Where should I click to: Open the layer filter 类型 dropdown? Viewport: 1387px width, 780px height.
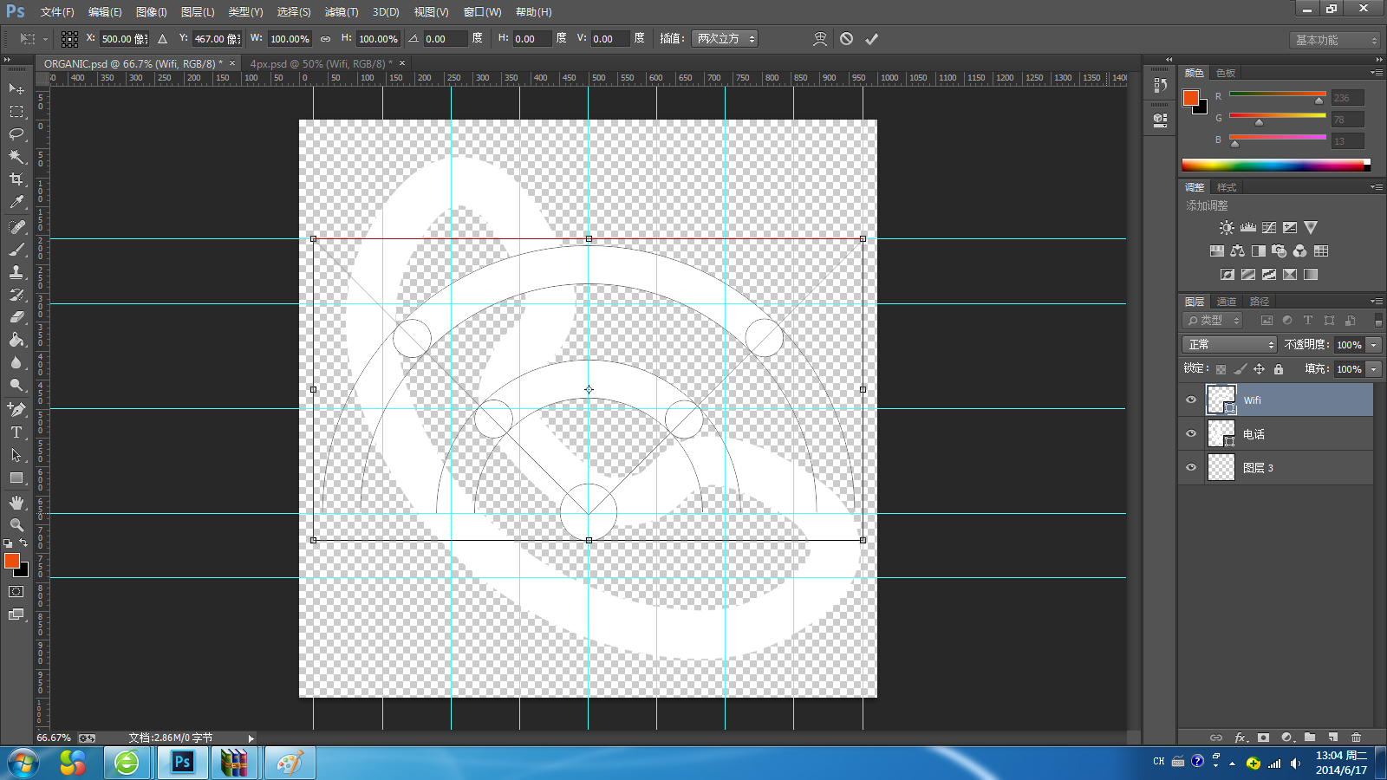pyautogui.click(x=1213, y=321)
